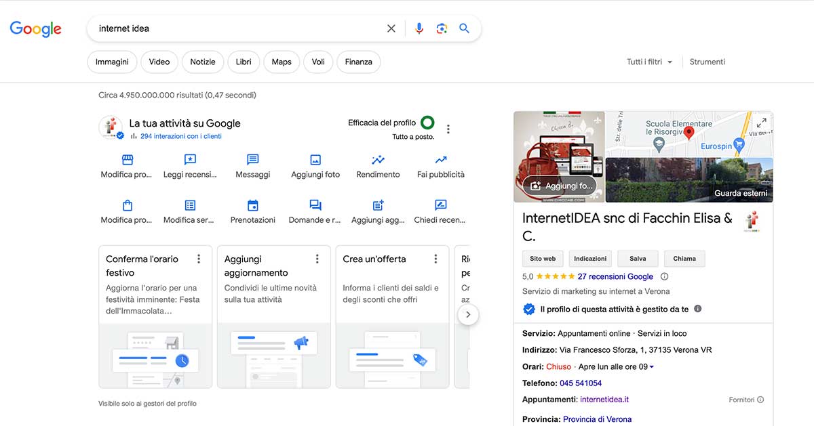Click the first Modifica pro... storefront icon
Screen dimensions: 814x426
pos(127,160)
